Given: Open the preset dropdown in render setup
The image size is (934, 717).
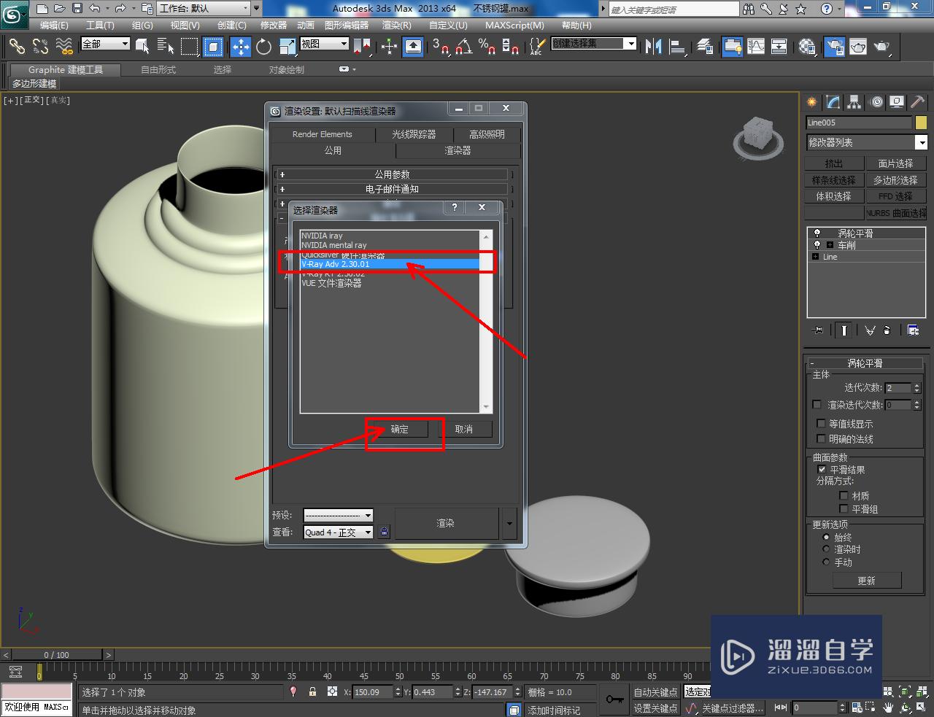Looking at the screenshot, I should pos(338,515).
